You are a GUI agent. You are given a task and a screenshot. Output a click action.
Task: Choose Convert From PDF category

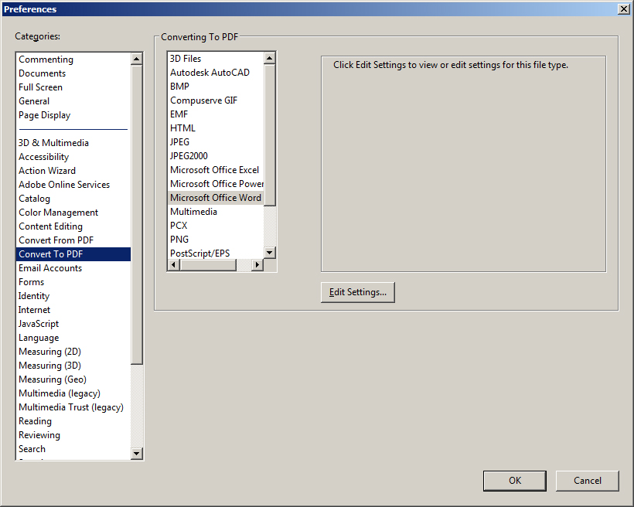tap(56, 240)
